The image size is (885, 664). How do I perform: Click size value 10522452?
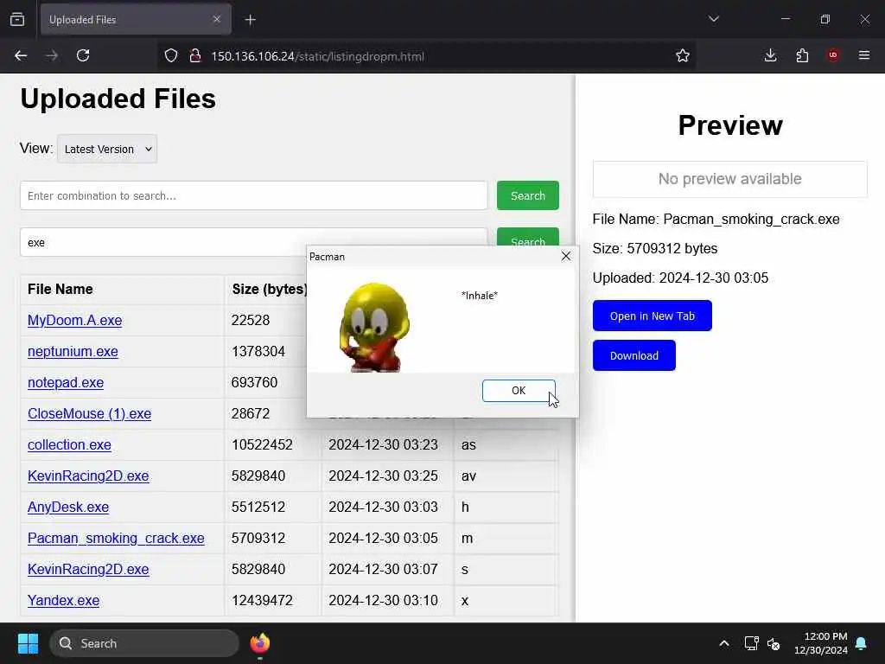point(262,444)
